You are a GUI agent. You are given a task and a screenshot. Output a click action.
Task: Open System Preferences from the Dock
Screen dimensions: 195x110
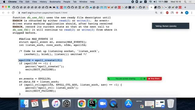click(x=66, y=104)
